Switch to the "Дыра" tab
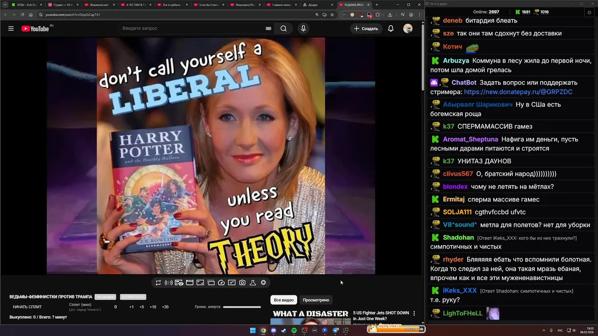The height and width of the screenshot is (336, 598). (x=318, y=5)
